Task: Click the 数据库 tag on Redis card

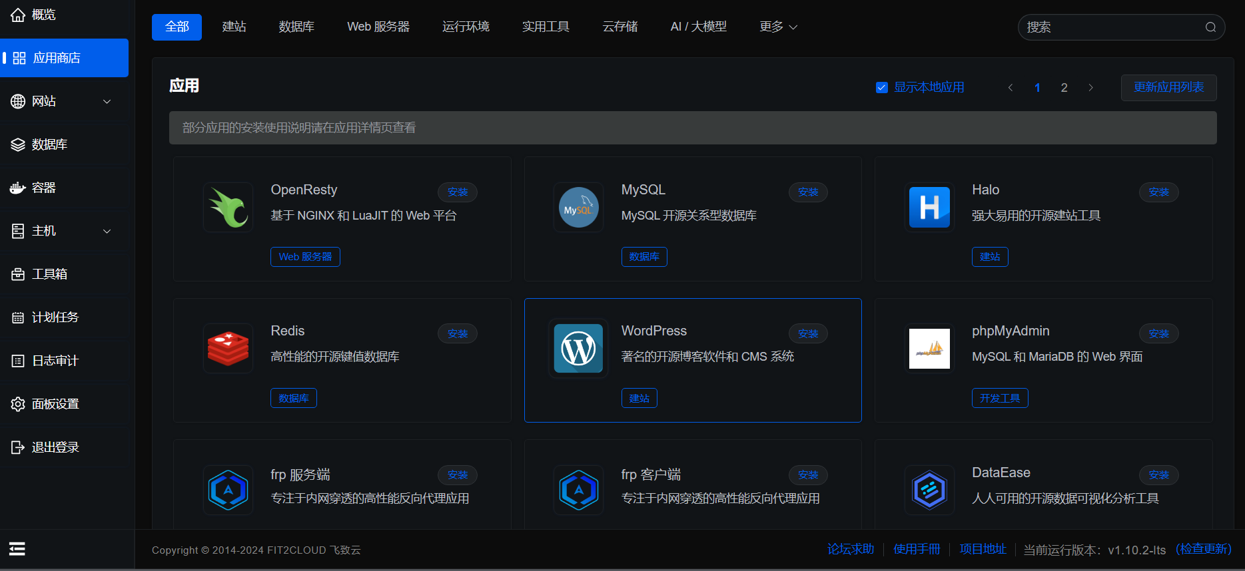Action: click(x=294, y=398)
